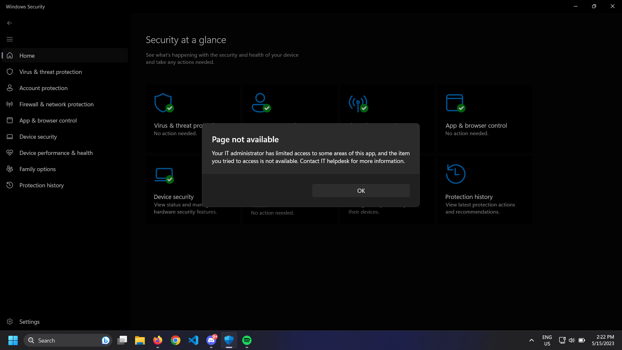Image resolution: width=622 pixels, height=350 pixels.
Task: Show hidden system tray icons chevron
Action: click(x=531, y=340)
